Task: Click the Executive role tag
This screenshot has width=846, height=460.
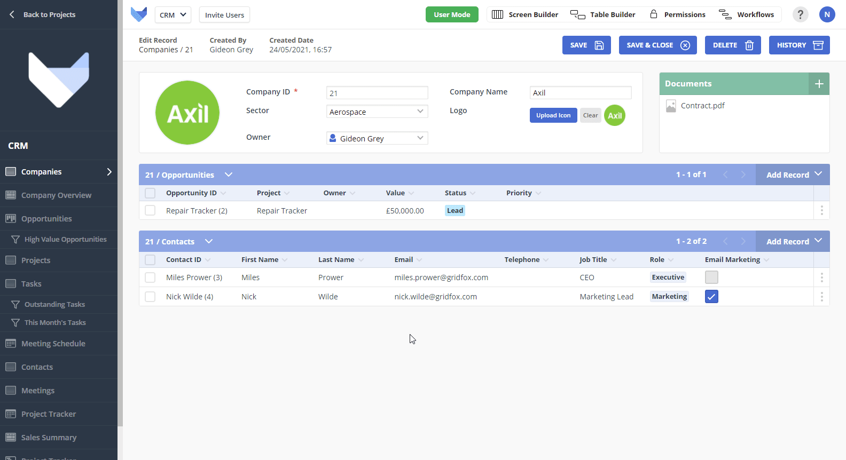Action: (668, 277)
